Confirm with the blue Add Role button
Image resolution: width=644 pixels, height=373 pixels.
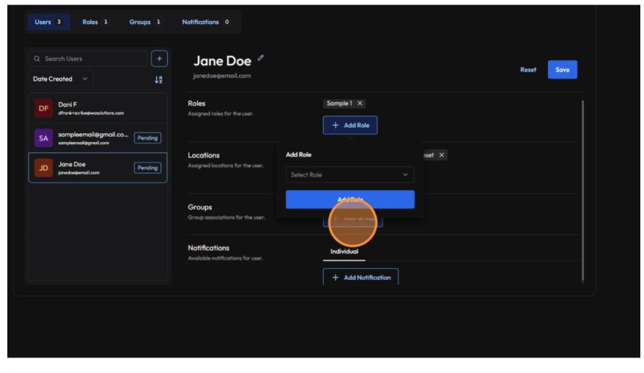point(350,200)
